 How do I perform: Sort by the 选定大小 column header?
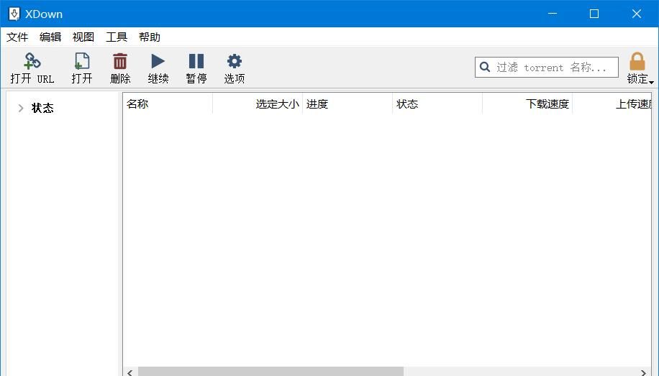pyautogui.click(x=258, y=104)
